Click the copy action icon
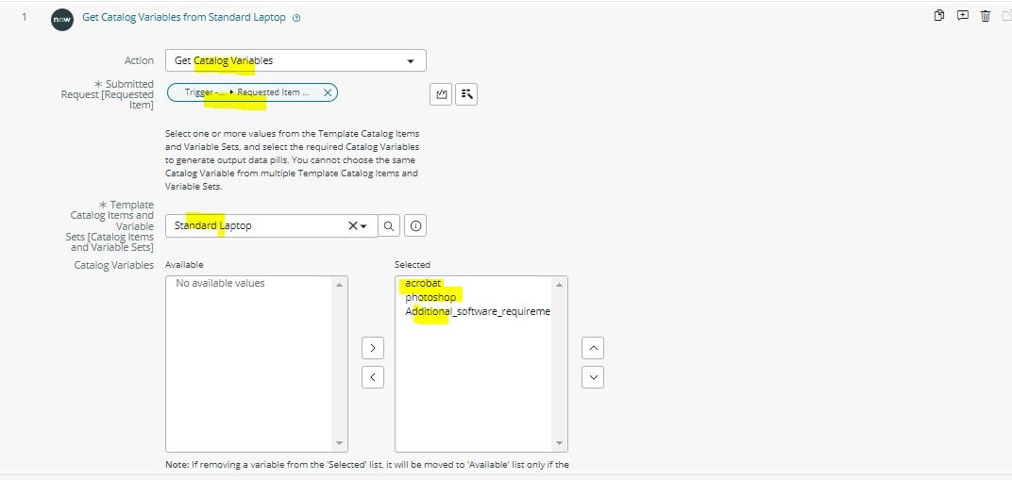The height and width of the screenshot is (480, 1012). tap(939, 16)
